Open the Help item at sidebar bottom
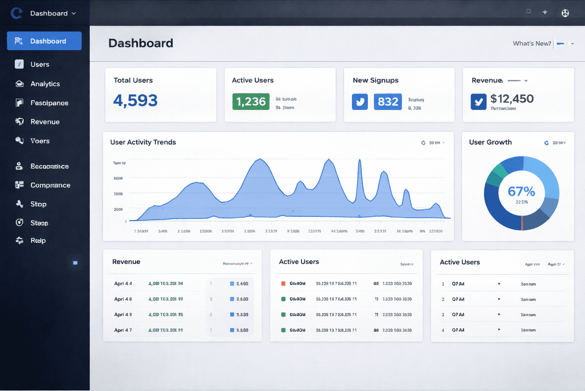 point(39,241)
